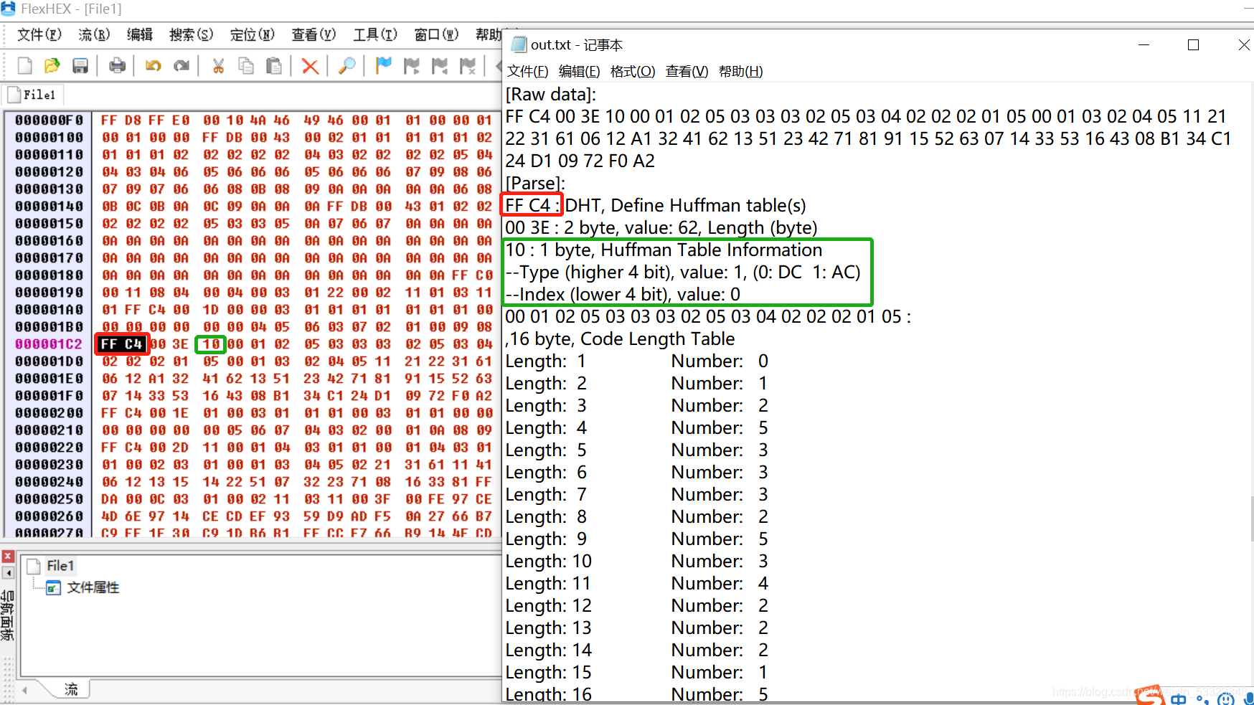The width and height of the screenshot is (1254, 705).
Task: Open Notepad 格式(O) menu
Action: (632, 71)
